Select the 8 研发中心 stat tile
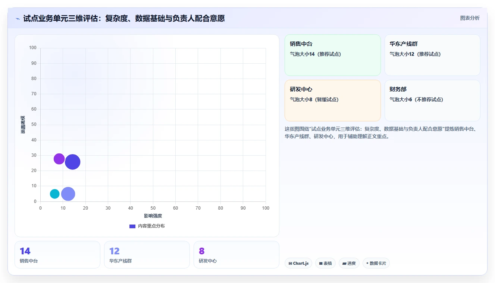 [236, 255]
